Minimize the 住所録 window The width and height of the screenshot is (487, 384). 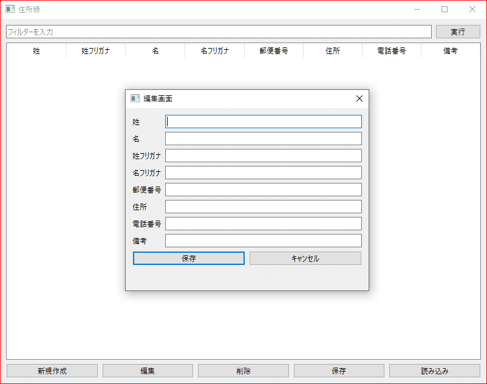(417, 9)
